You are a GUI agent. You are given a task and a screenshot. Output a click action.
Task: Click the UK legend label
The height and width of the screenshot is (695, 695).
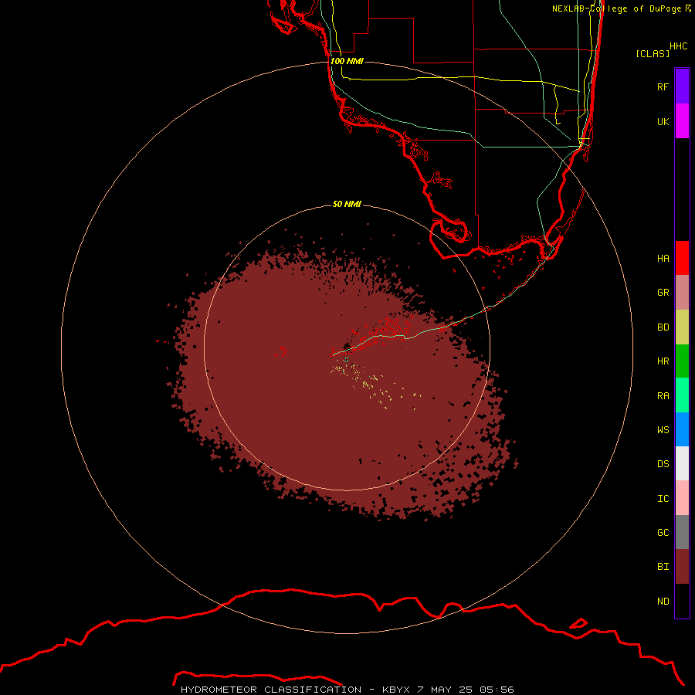point(663,121)
